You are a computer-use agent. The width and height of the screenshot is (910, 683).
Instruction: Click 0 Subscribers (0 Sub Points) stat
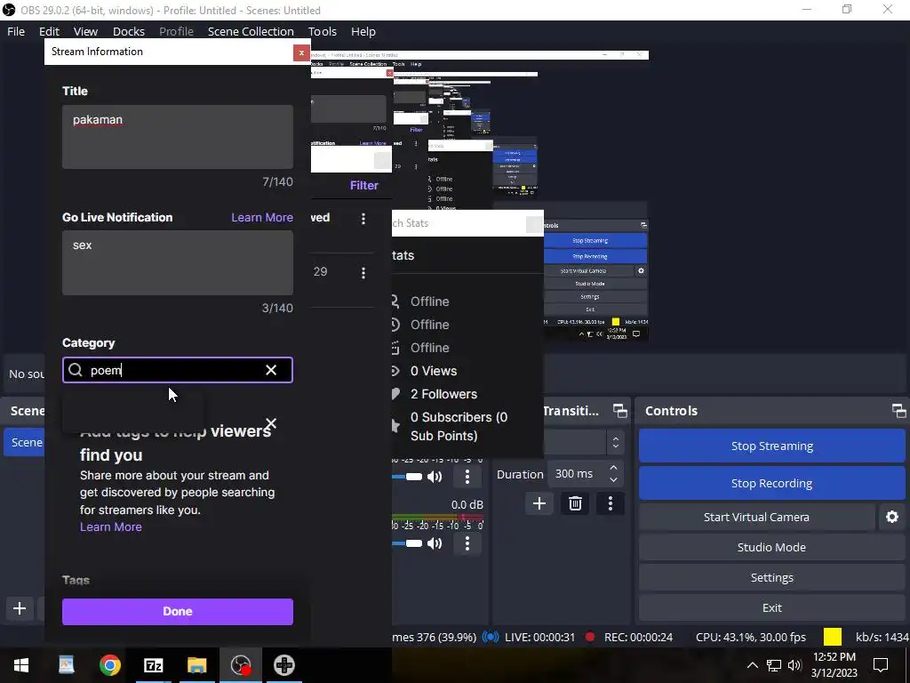(459, 426)
